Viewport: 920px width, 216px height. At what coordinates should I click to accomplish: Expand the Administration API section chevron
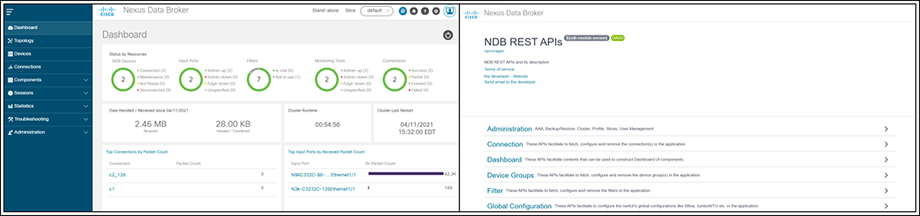click(x=886, y=129)
